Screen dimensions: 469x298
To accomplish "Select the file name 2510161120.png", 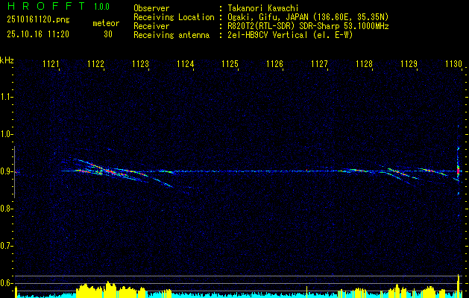I will [38, 20].
